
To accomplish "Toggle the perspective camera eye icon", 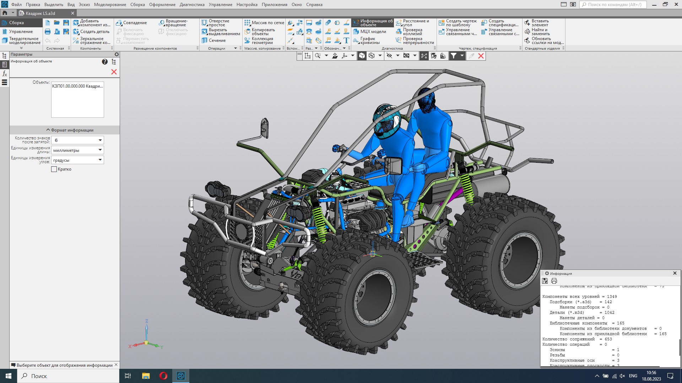I will [406, 56].
